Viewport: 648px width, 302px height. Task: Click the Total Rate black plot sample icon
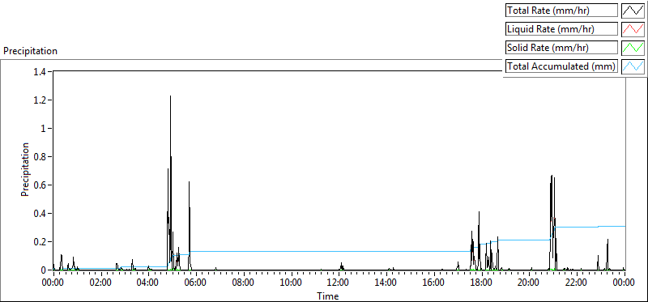633,11
